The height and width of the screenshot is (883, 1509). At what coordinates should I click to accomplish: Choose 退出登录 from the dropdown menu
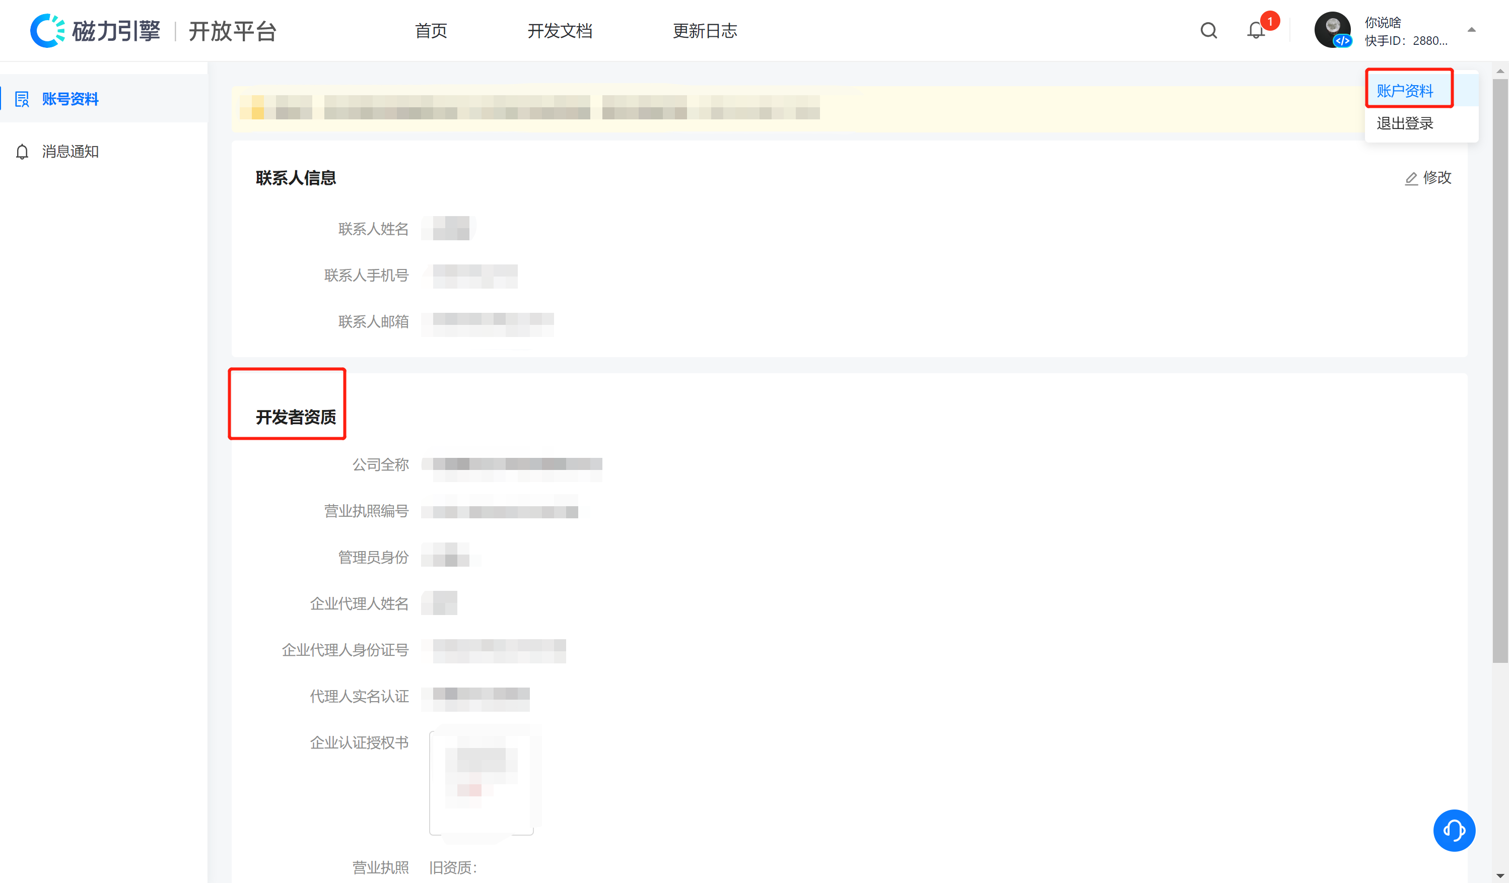tap(1404, 123)
